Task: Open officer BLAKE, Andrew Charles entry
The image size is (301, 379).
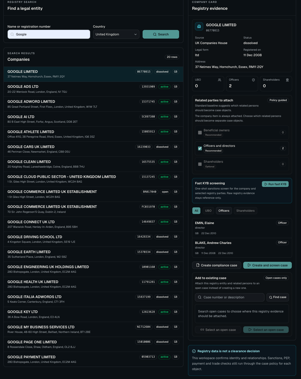Action: pos(242,248)
